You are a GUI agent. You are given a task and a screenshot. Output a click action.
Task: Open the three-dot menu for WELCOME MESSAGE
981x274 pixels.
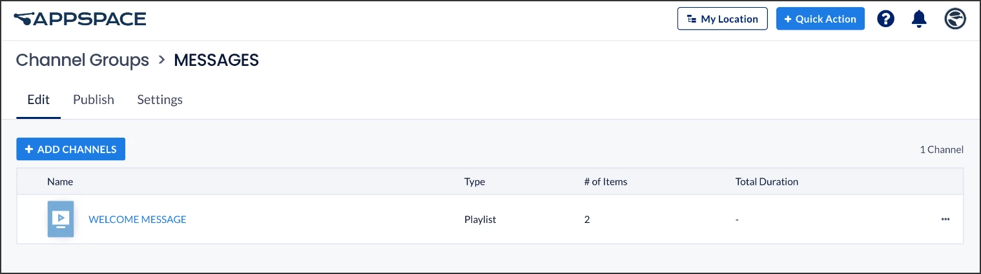click(945, 219)
